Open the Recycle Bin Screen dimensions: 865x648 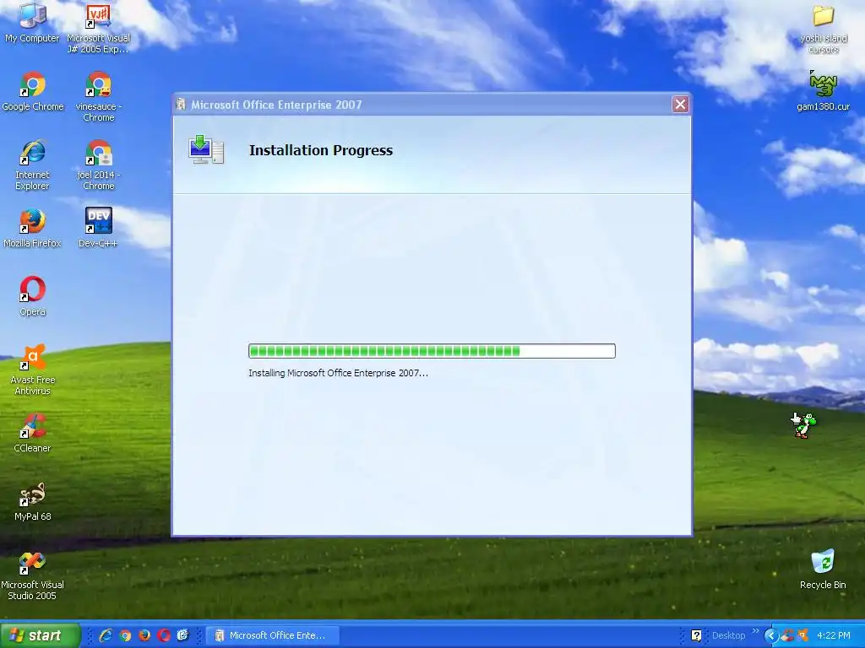823,570
